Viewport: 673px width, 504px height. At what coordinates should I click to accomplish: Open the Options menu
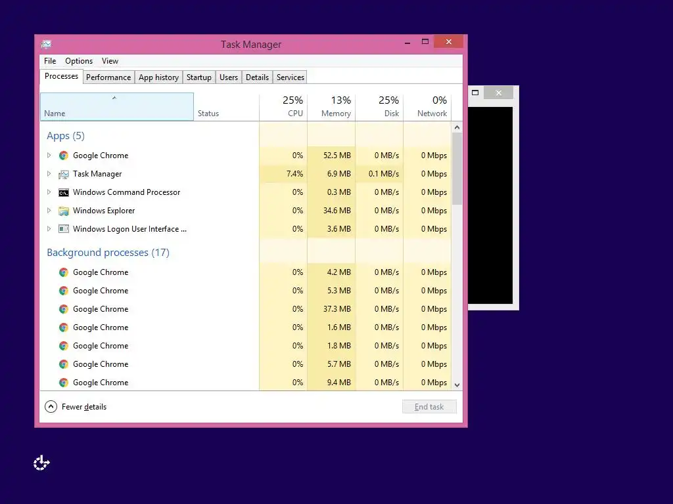coord(79,61)
